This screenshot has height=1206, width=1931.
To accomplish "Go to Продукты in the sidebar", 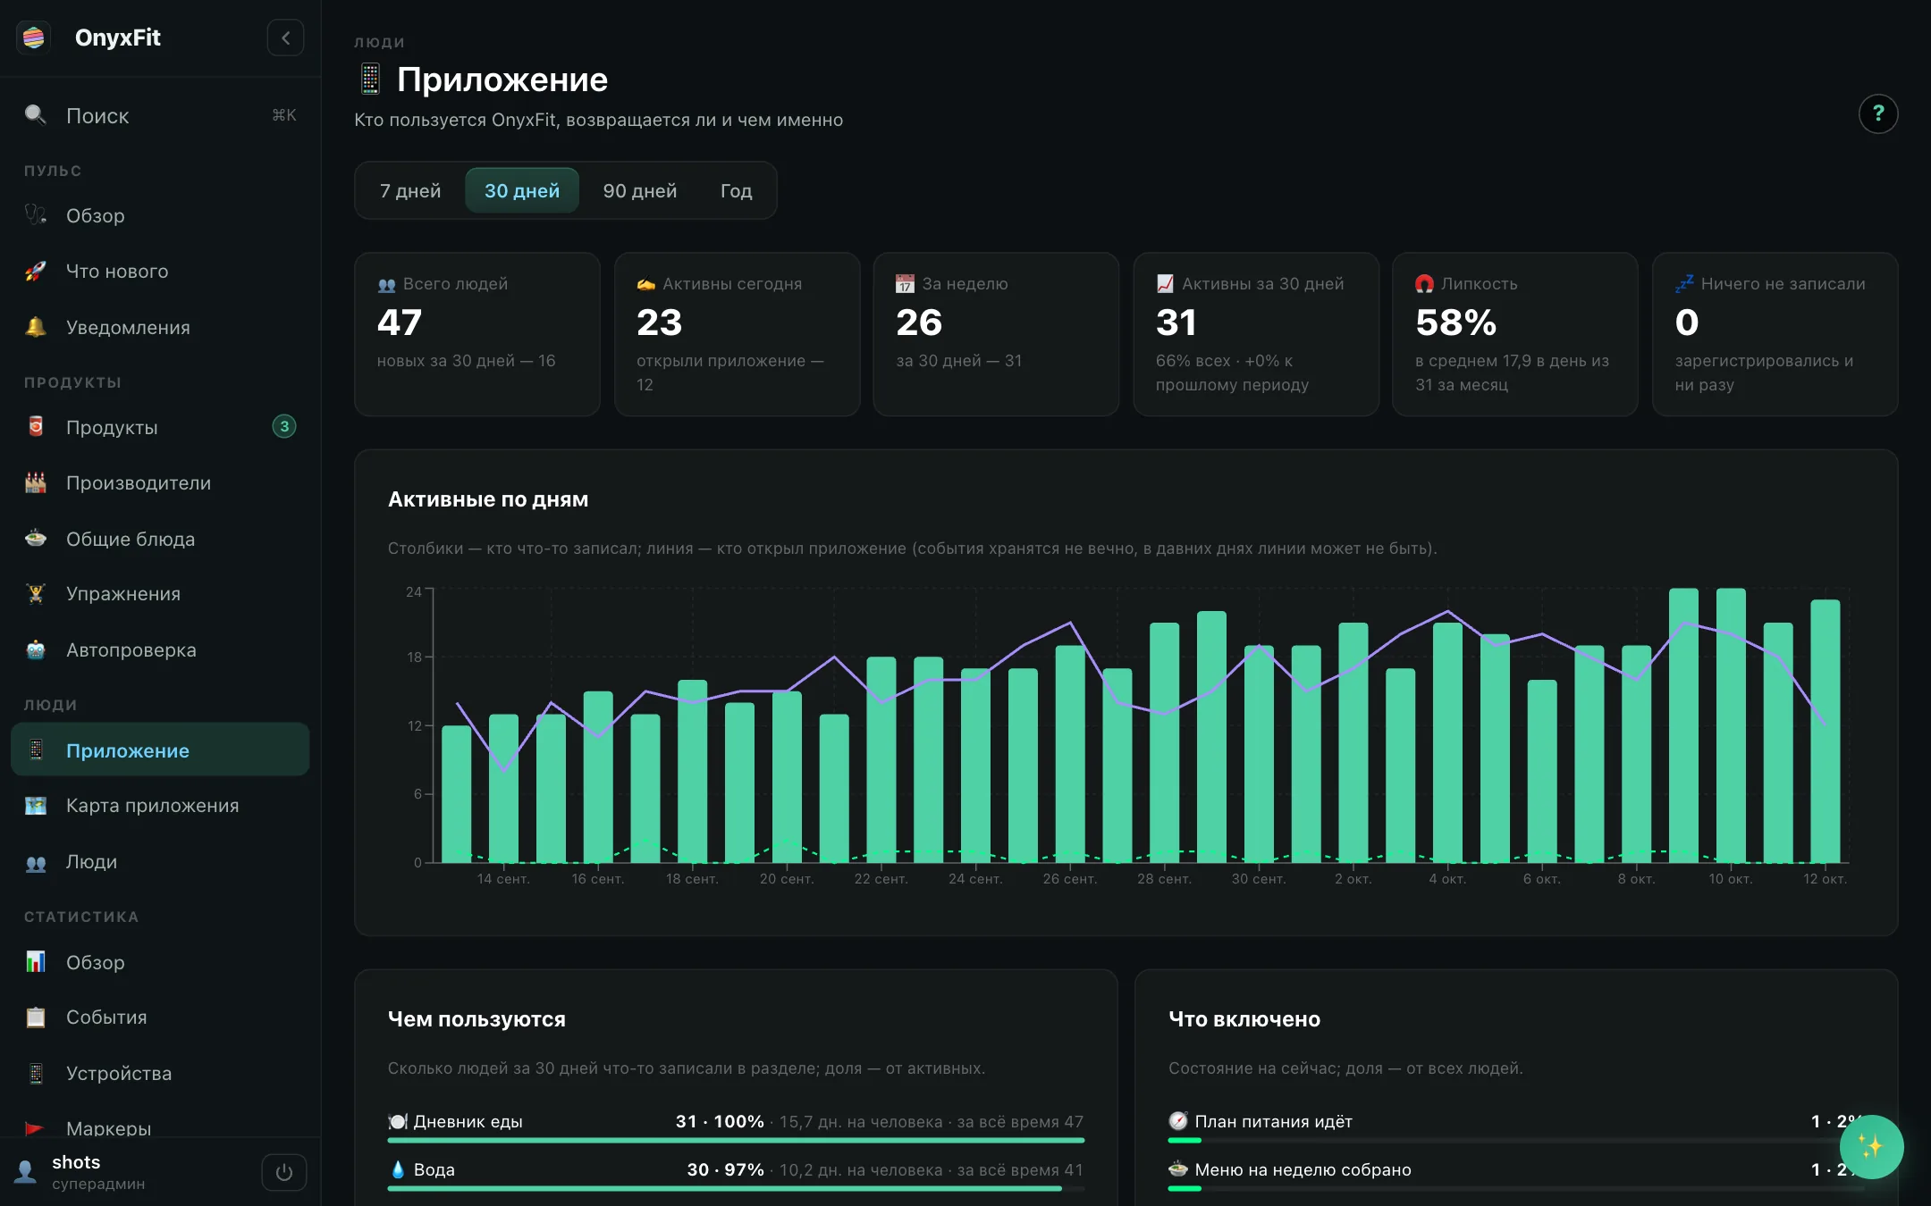I will point(161,427).
